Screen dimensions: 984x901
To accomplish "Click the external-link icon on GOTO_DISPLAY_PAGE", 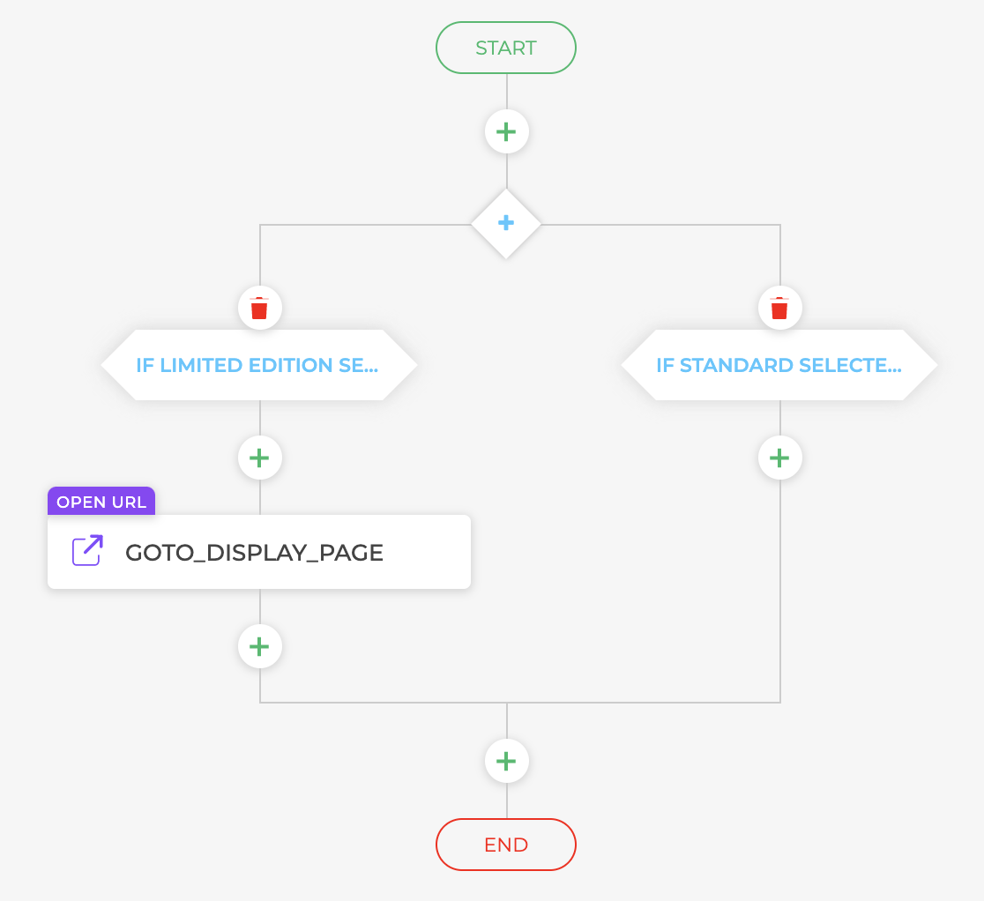I will pyautogui.click(x=86, y=550).
